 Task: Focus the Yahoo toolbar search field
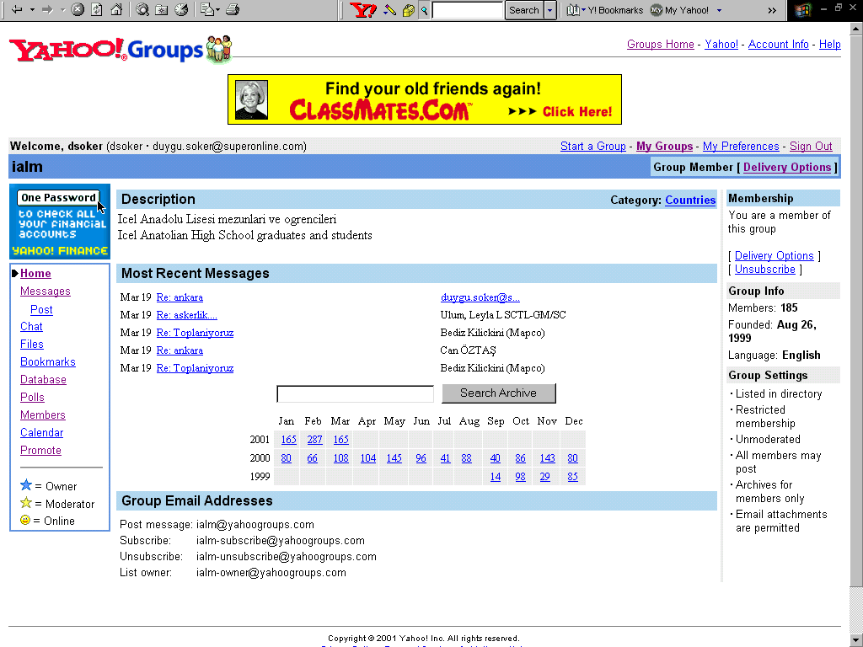click(468, 10)
